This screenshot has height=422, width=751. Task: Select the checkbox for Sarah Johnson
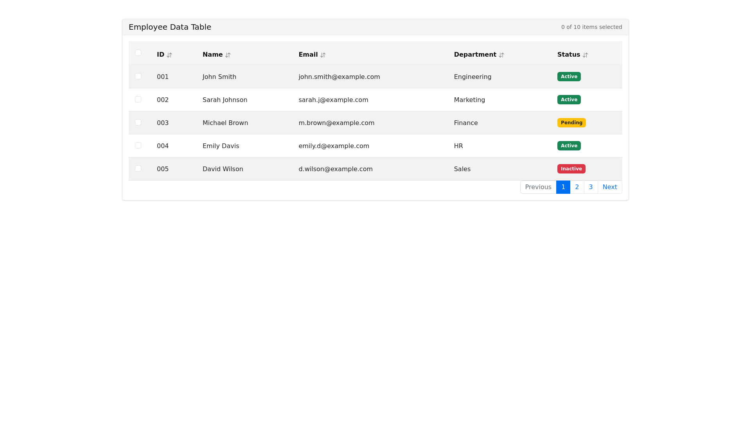(138, 99)
